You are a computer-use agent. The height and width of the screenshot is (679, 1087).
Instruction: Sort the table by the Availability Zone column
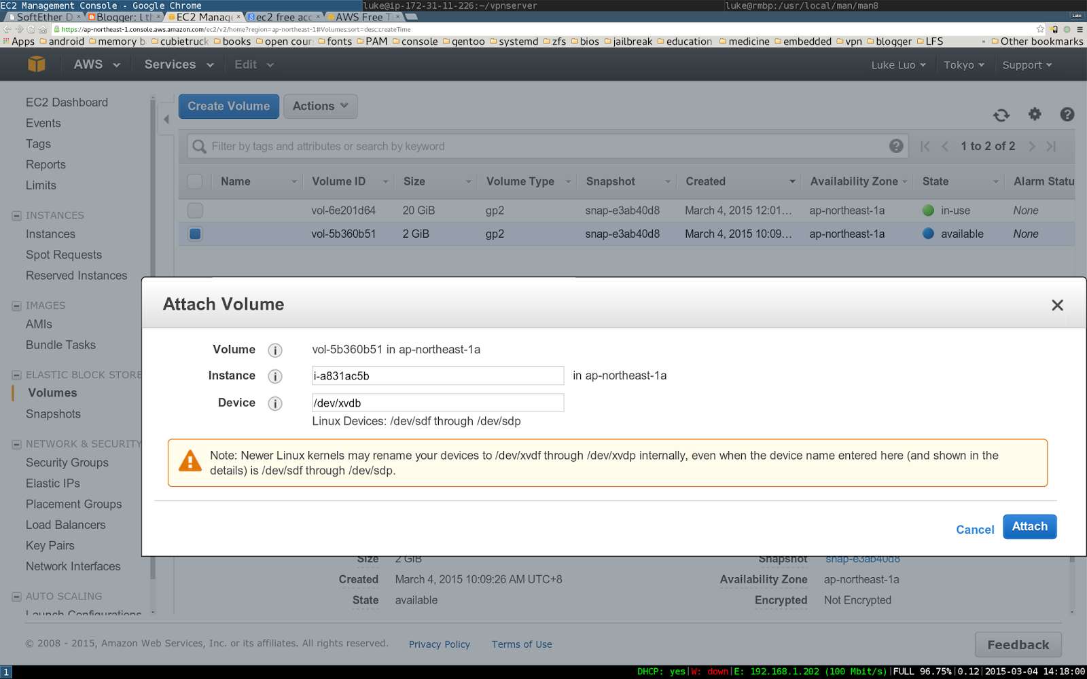pos(859,181)
